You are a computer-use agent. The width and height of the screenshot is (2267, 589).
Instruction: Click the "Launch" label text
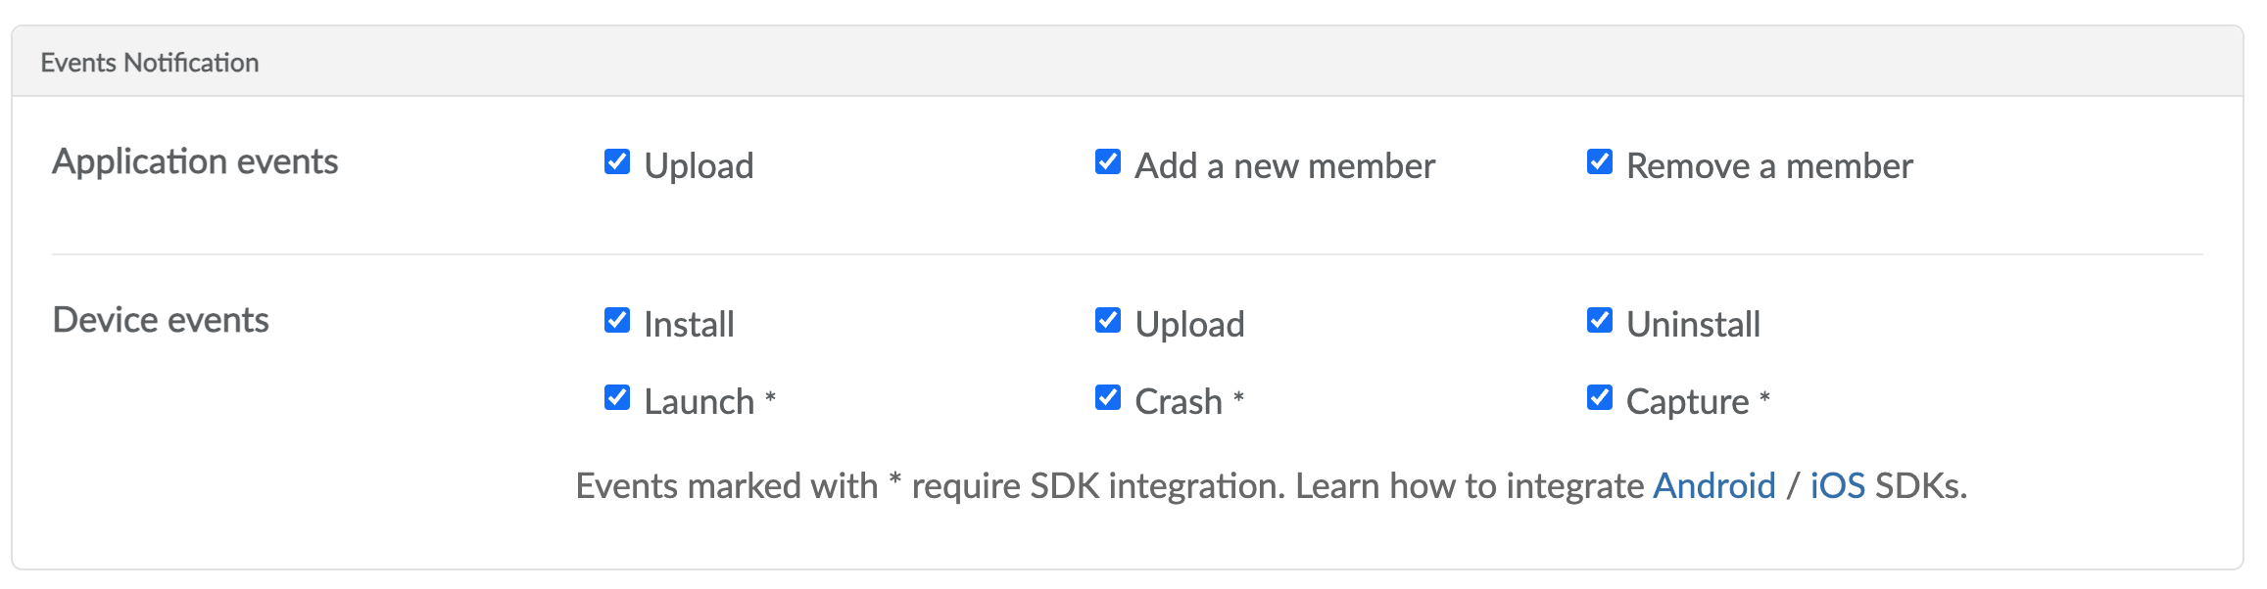(x=699, y=401)
